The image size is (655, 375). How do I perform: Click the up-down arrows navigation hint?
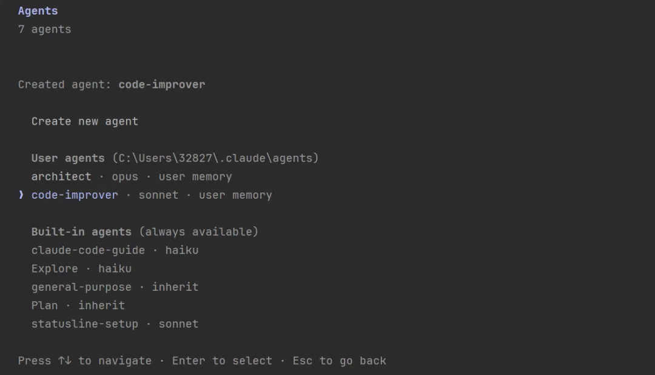[x=65, y=361]
